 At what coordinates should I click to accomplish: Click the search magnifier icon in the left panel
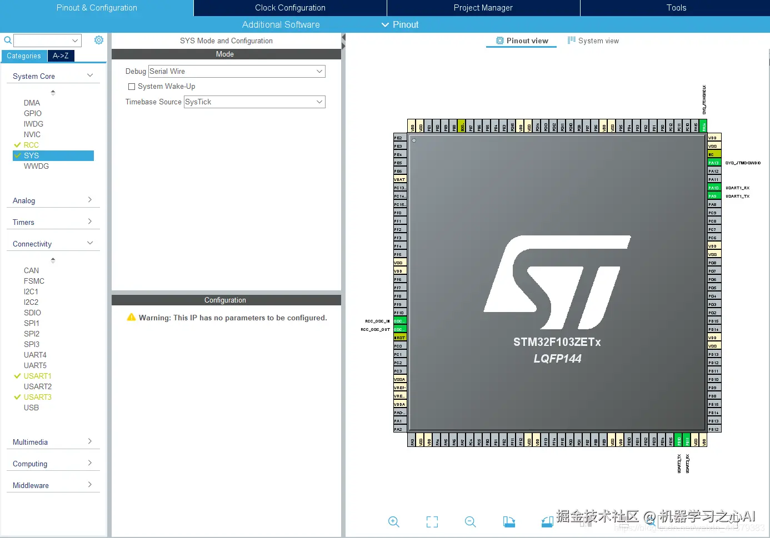point(8,41)
